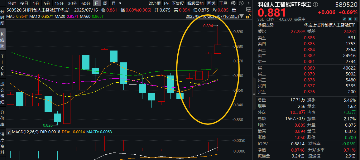The width and height of the screenshot is (360, 160).
Task: Open the 深度资料 side tab
Action: (x=2, y=143)
